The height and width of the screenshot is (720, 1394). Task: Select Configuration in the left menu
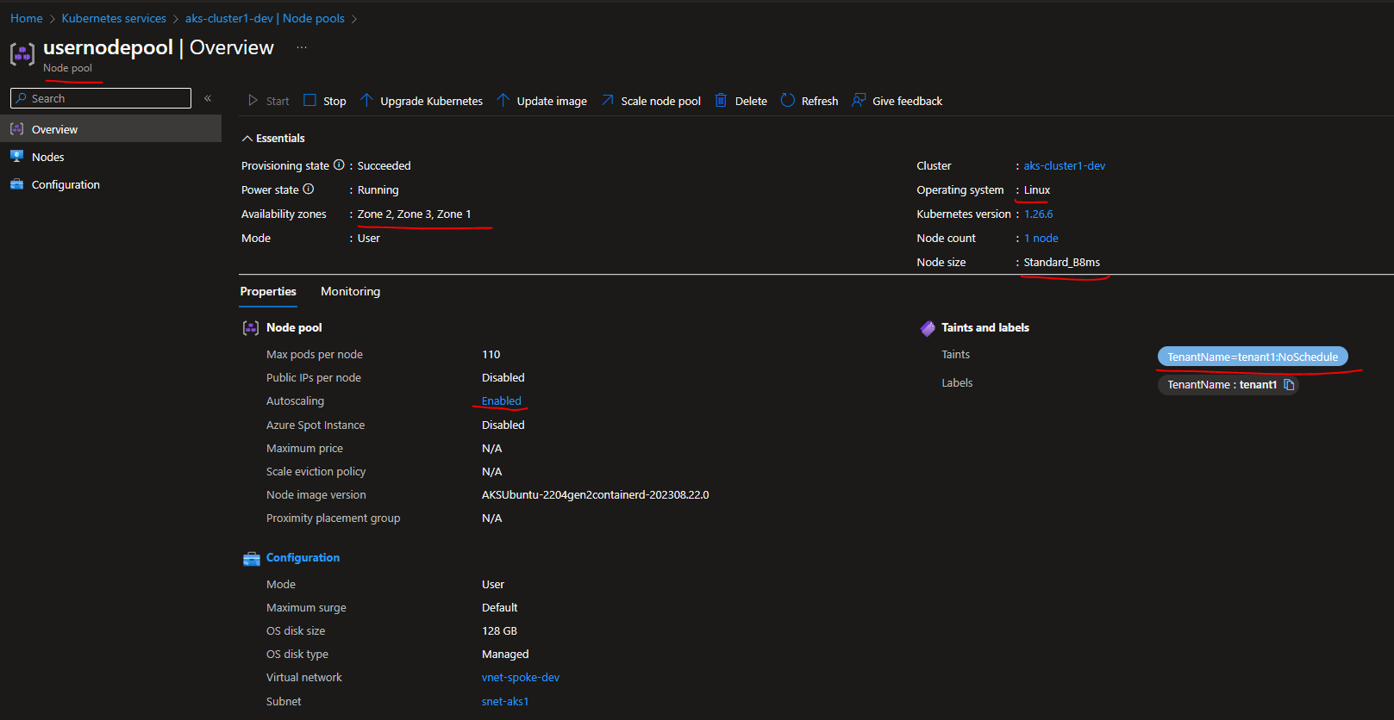[110, 184]
